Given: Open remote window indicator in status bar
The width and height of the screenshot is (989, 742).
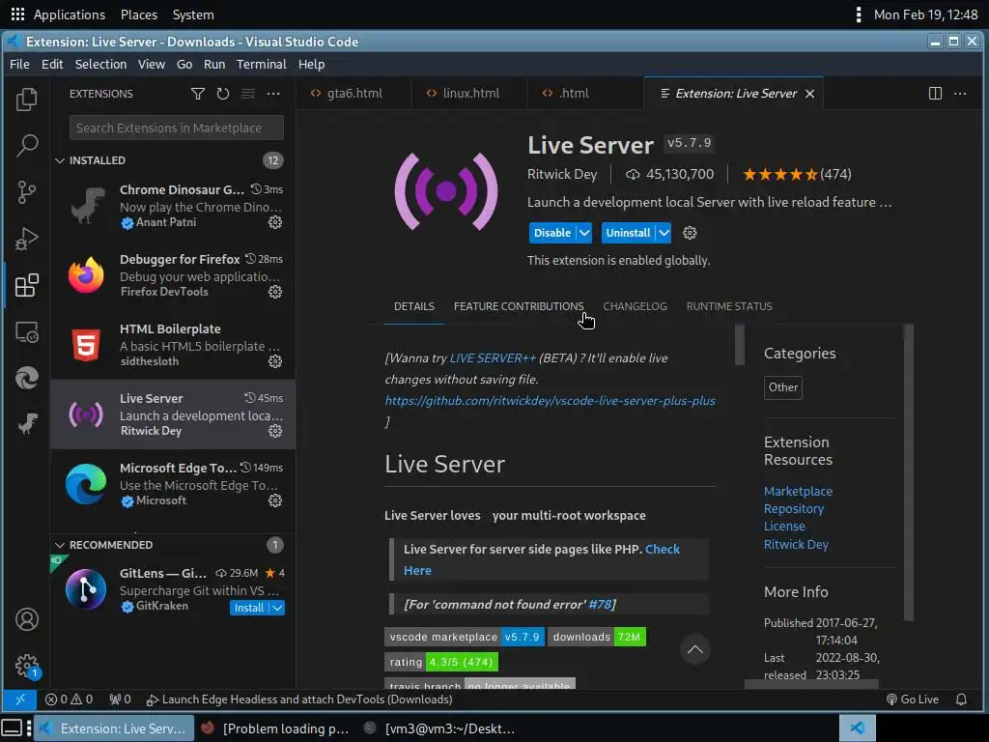Looking at the screenshot, I should click(20, 699).
